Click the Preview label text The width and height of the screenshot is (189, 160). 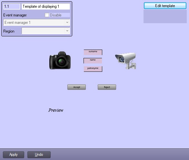tap(56, 110)
